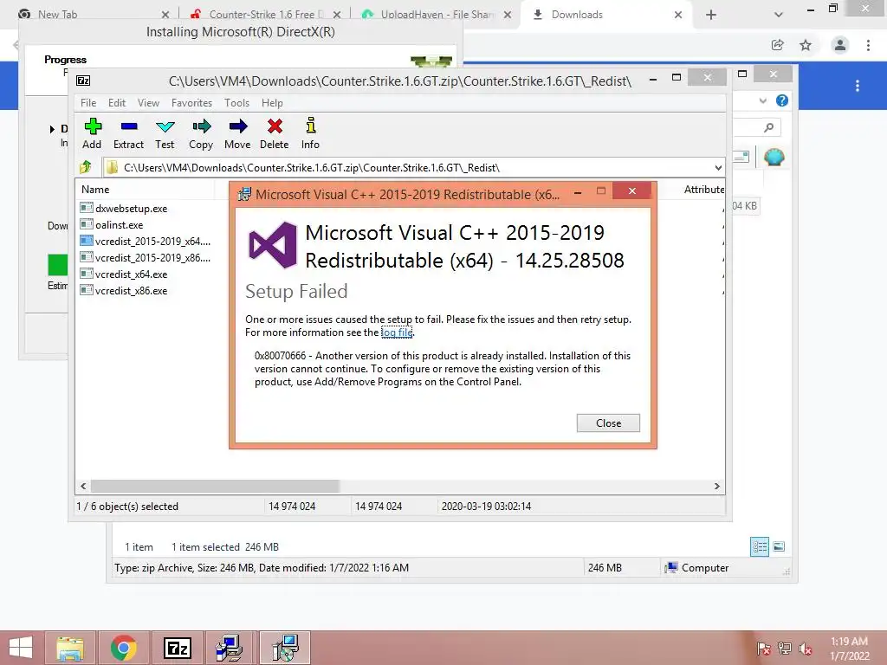Open the File menu in 7-Zip
The image size is (887, 665).
[88, 103]
